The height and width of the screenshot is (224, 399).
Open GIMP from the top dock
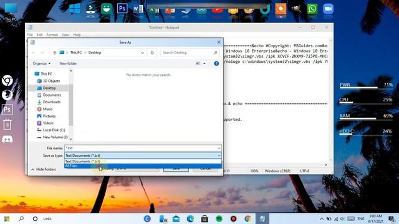pyautogui.click(x=297, y=9)
